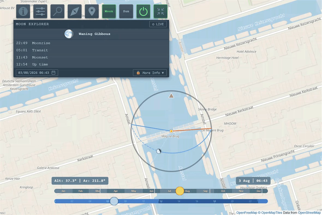The width and height of the screenshot is (322, 215).
Task: Switch to the Moon tab
Action: (109, 11)
